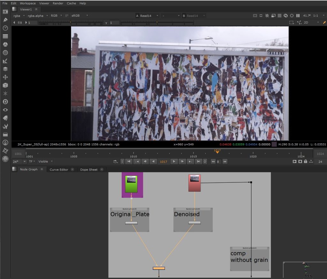Viewport: 327px width, 279px height.
Task: Toggle the viewer region of interest
Action: click(x=292, y=16)
